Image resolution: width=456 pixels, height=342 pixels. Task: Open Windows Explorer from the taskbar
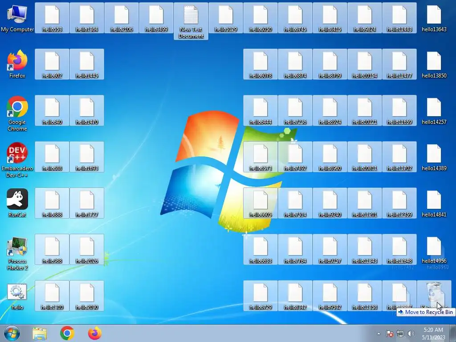click(40, 333)
